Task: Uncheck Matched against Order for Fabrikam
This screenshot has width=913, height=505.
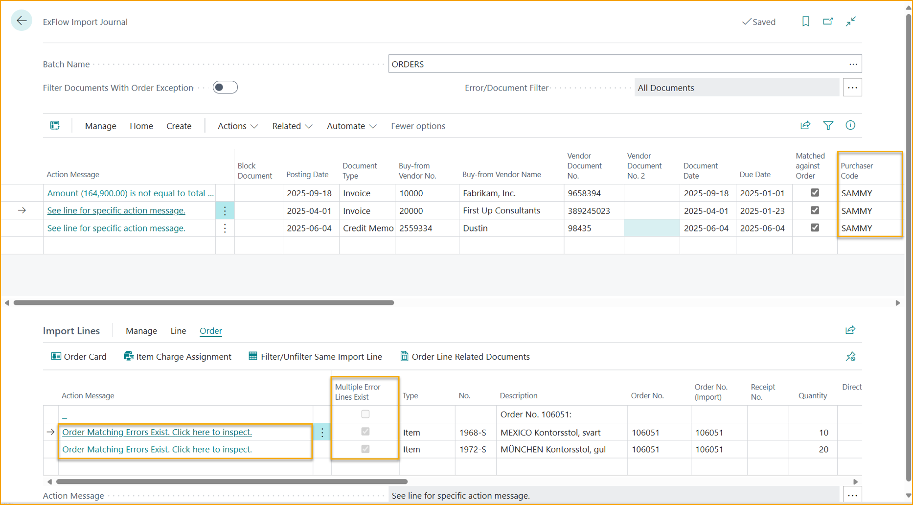Action: coord(815,193)
